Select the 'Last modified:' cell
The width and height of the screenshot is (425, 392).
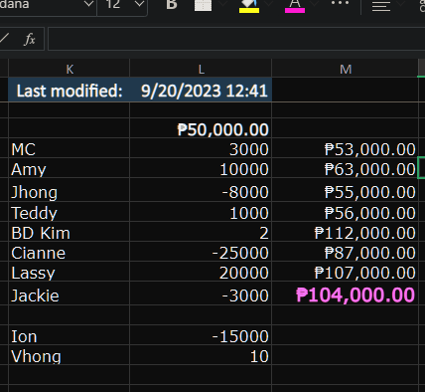pos(69,90)
